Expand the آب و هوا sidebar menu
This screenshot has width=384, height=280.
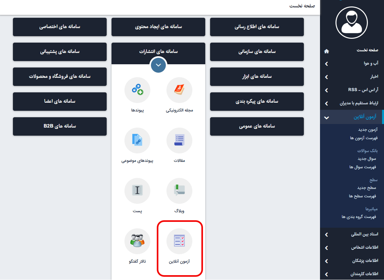(x=326, y=64)
